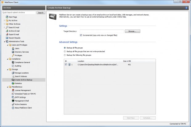Click the MailStore Client title bar icon
The image size is (191, 127).
tap(2, 2)
